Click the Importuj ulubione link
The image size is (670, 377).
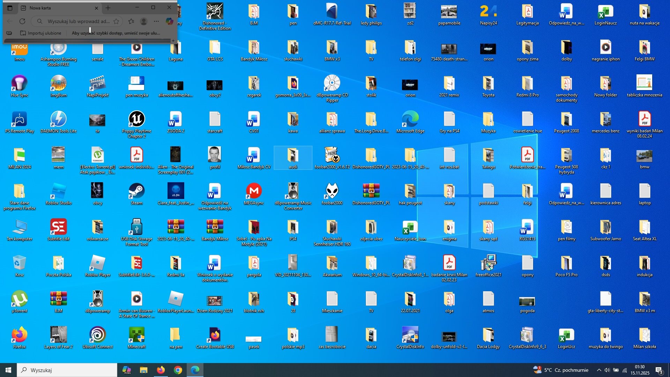click(x=40, y=33)
